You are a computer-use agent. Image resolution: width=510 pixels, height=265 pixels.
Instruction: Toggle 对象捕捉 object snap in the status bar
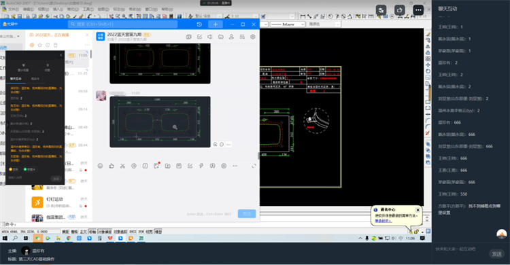point(105,232)
